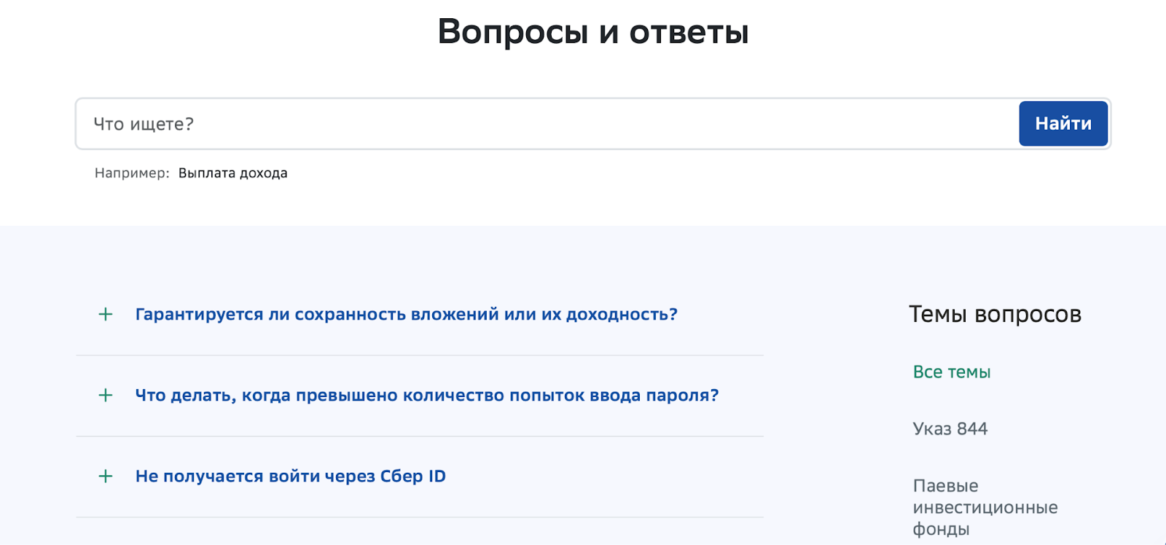Image resolution: width=1166 pixels, height=545 pixels.
Task: Open question about exceeded password attempts
Action: click(x=426, y=395)
